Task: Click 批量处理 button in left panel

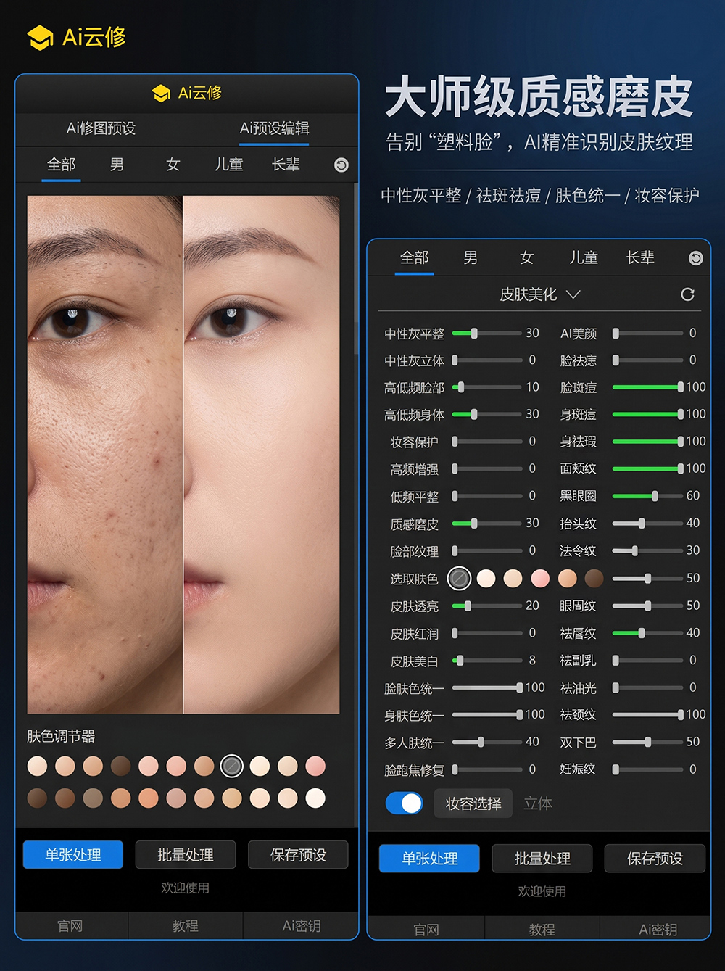Action: (186, 855)
